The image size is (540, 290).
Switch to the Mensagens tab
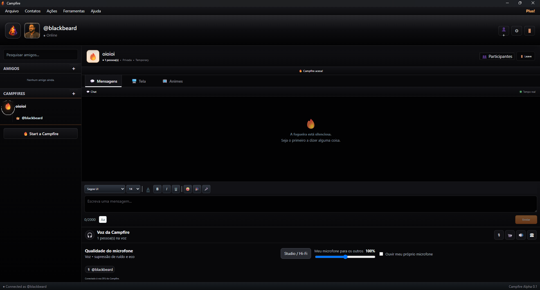tap(103, 81)
